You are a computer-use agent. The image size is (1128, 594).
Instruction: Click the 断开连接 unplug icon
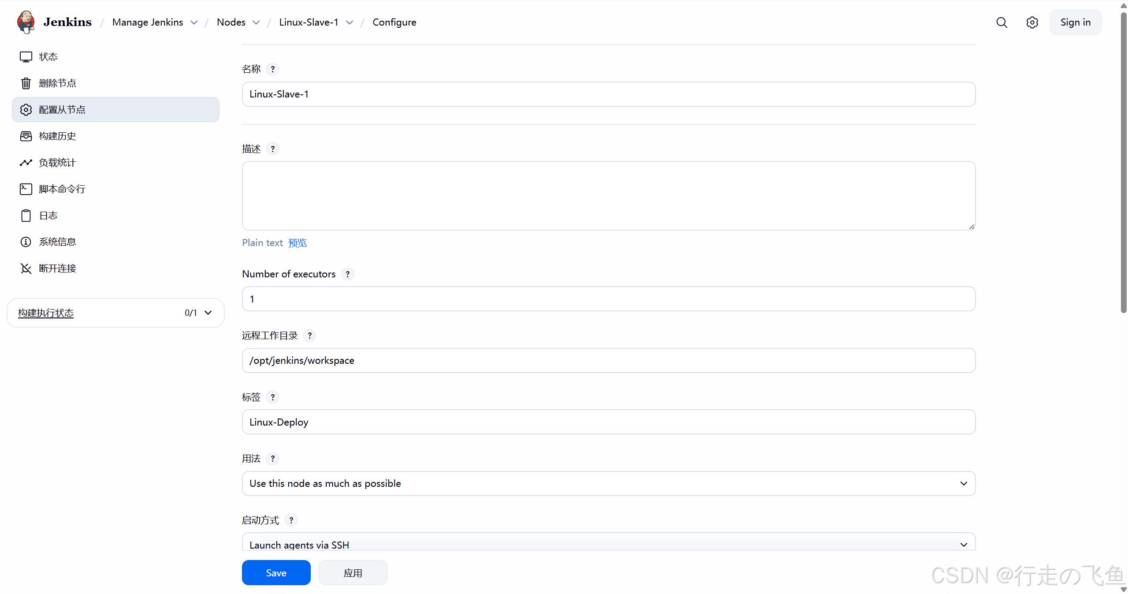pos(26,269)
